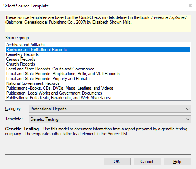Pick Local and State Records--Property and Probate

[98, 79]
